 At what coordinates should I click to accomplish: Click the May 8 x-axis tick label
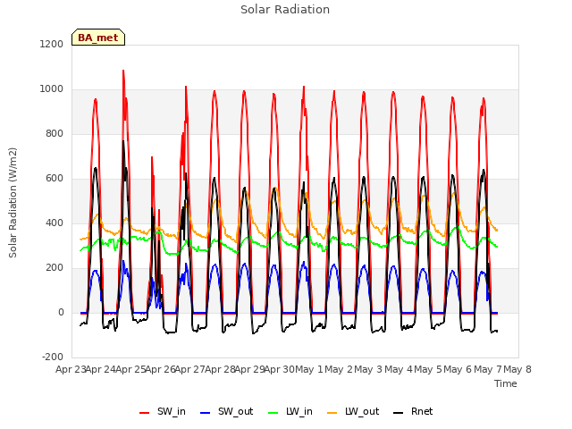point(517,369)
